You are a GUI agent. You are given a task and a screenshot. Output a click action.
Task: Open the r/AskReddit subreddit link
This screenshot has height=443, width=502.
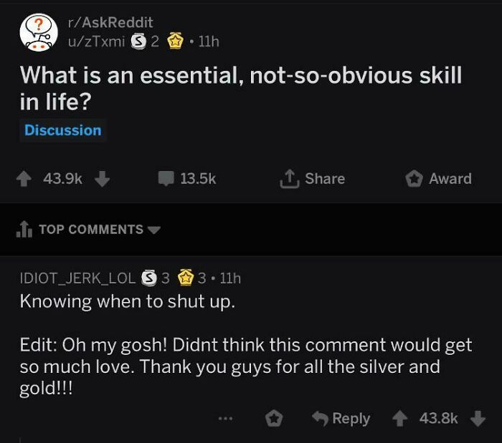[110, 22]
